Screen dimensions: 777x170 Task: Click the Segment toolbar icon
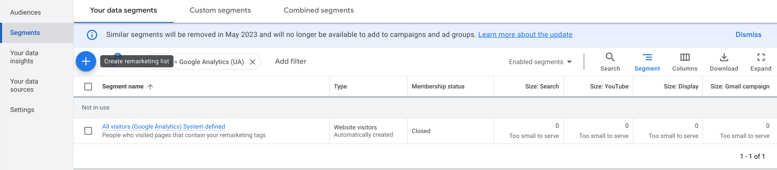coord(647,58)
